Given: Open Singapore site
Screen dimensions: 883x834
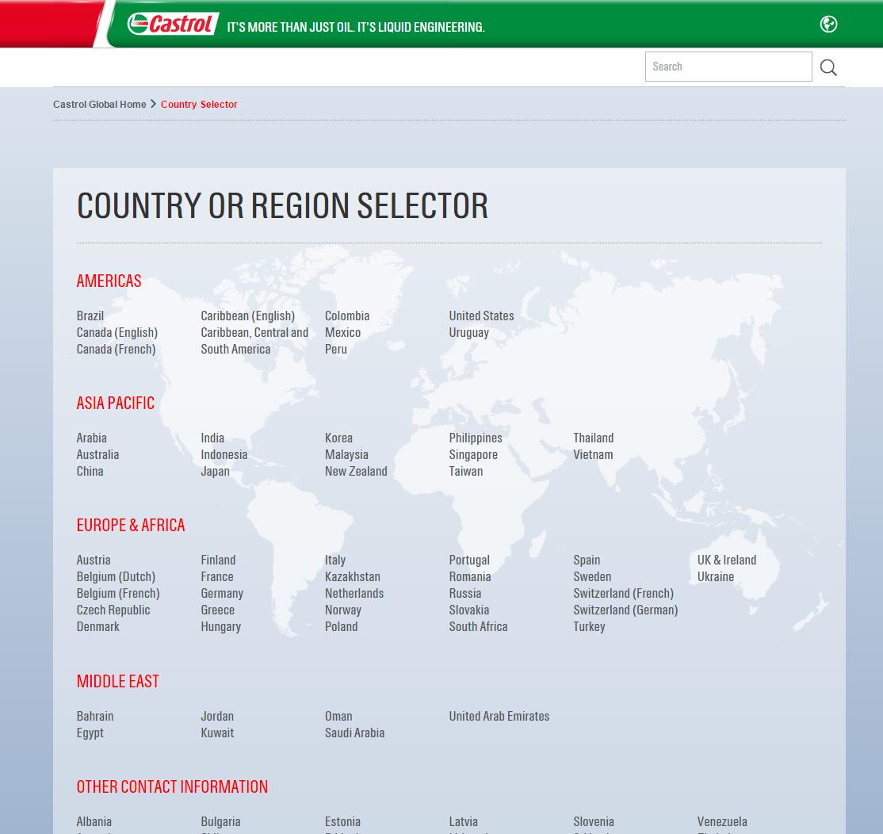Looking at the screenshot, I should 473,454.
